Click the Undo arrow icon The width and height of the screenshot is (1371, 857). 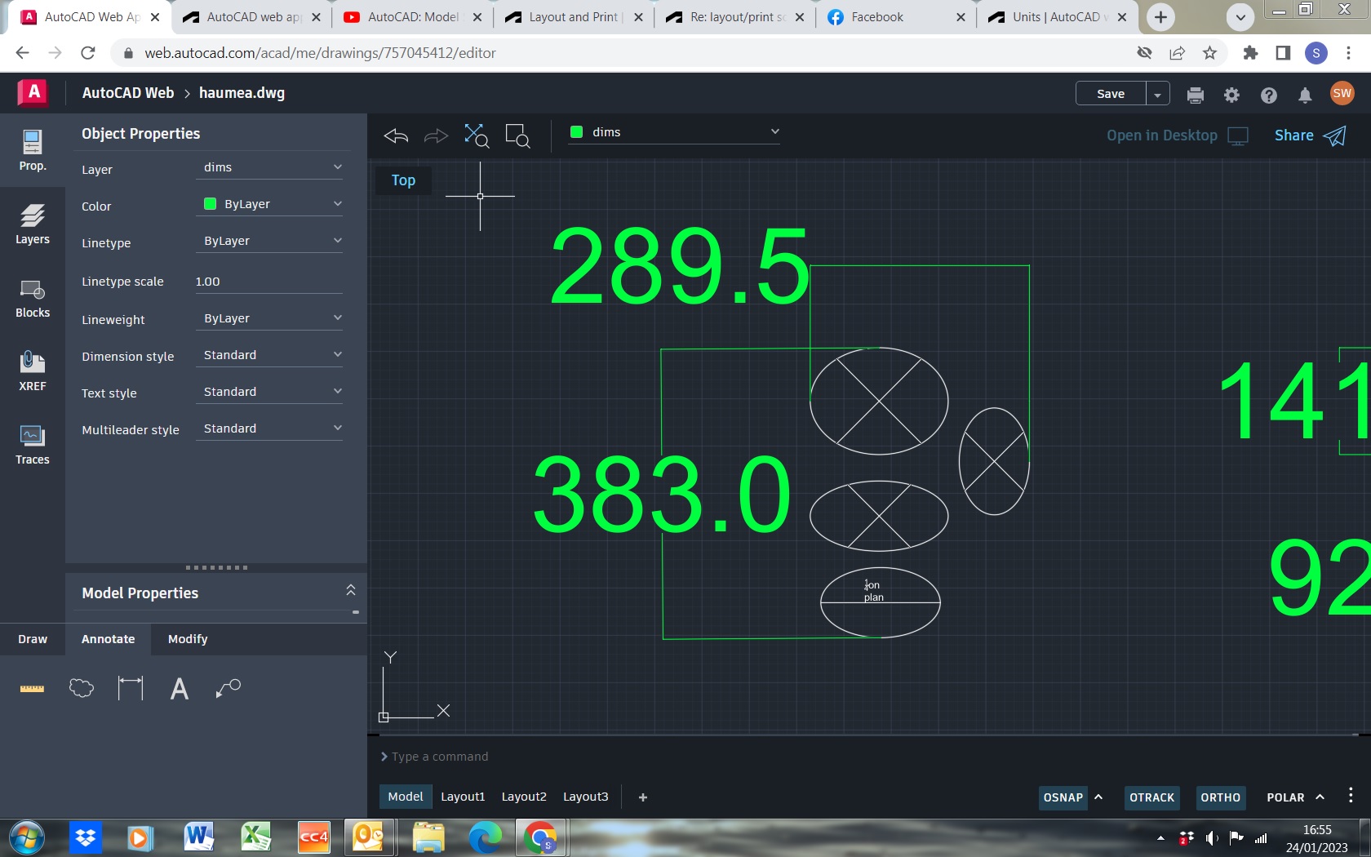click(x=395, y=136)
